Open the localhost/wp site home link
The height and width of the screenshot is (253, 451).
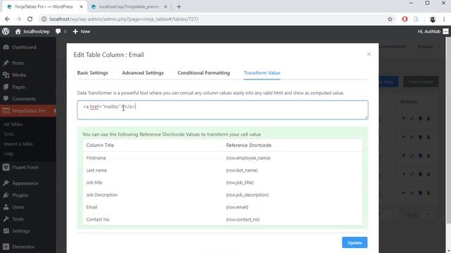coord(32,31)
